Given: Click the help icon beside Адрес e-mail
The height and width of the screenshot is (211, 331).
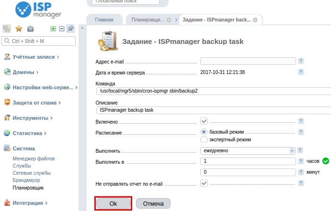Looking at the screenshot, I should [301, 61].
